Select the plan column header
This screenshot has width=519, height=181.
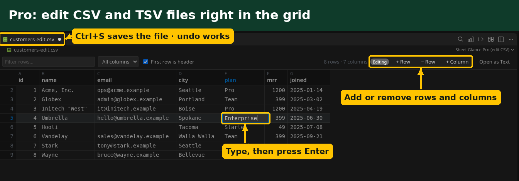(x=243, y=77)
